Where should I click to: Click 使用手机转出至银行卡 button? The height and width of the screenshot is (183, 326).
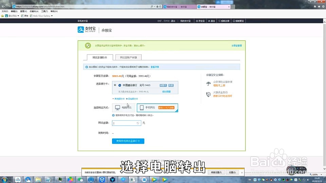[128, 141]
